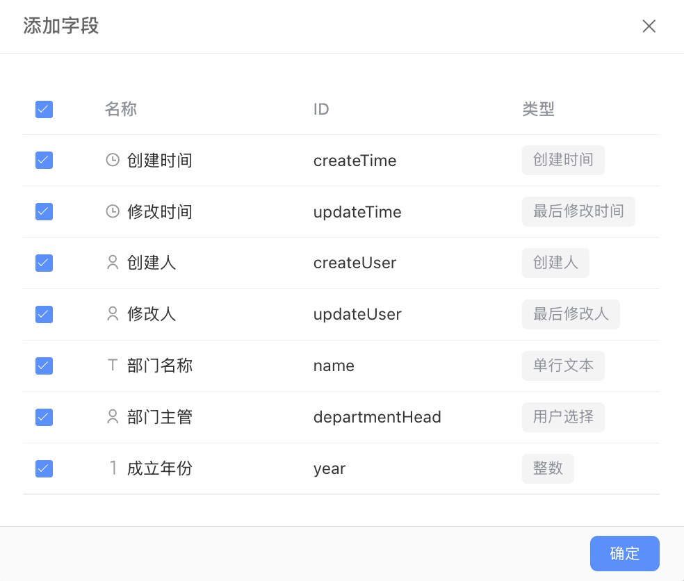
Task: Click the clock icon beside 创建时间
Action: (113, 161)
